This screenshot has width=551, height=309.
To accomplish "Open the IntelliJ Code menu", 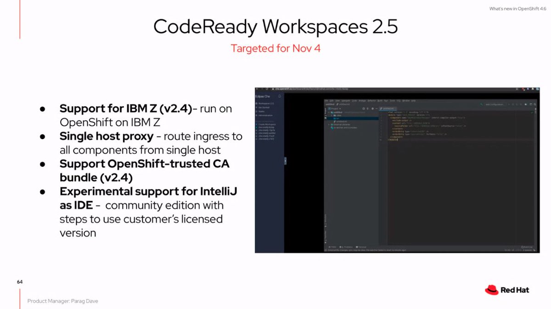I will pos(354,101).
